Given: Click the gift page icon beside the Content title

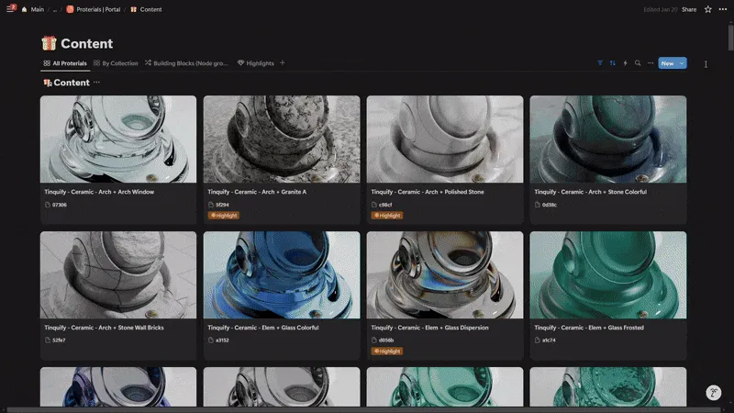Looking at the screenshot, I should [49, 43].
